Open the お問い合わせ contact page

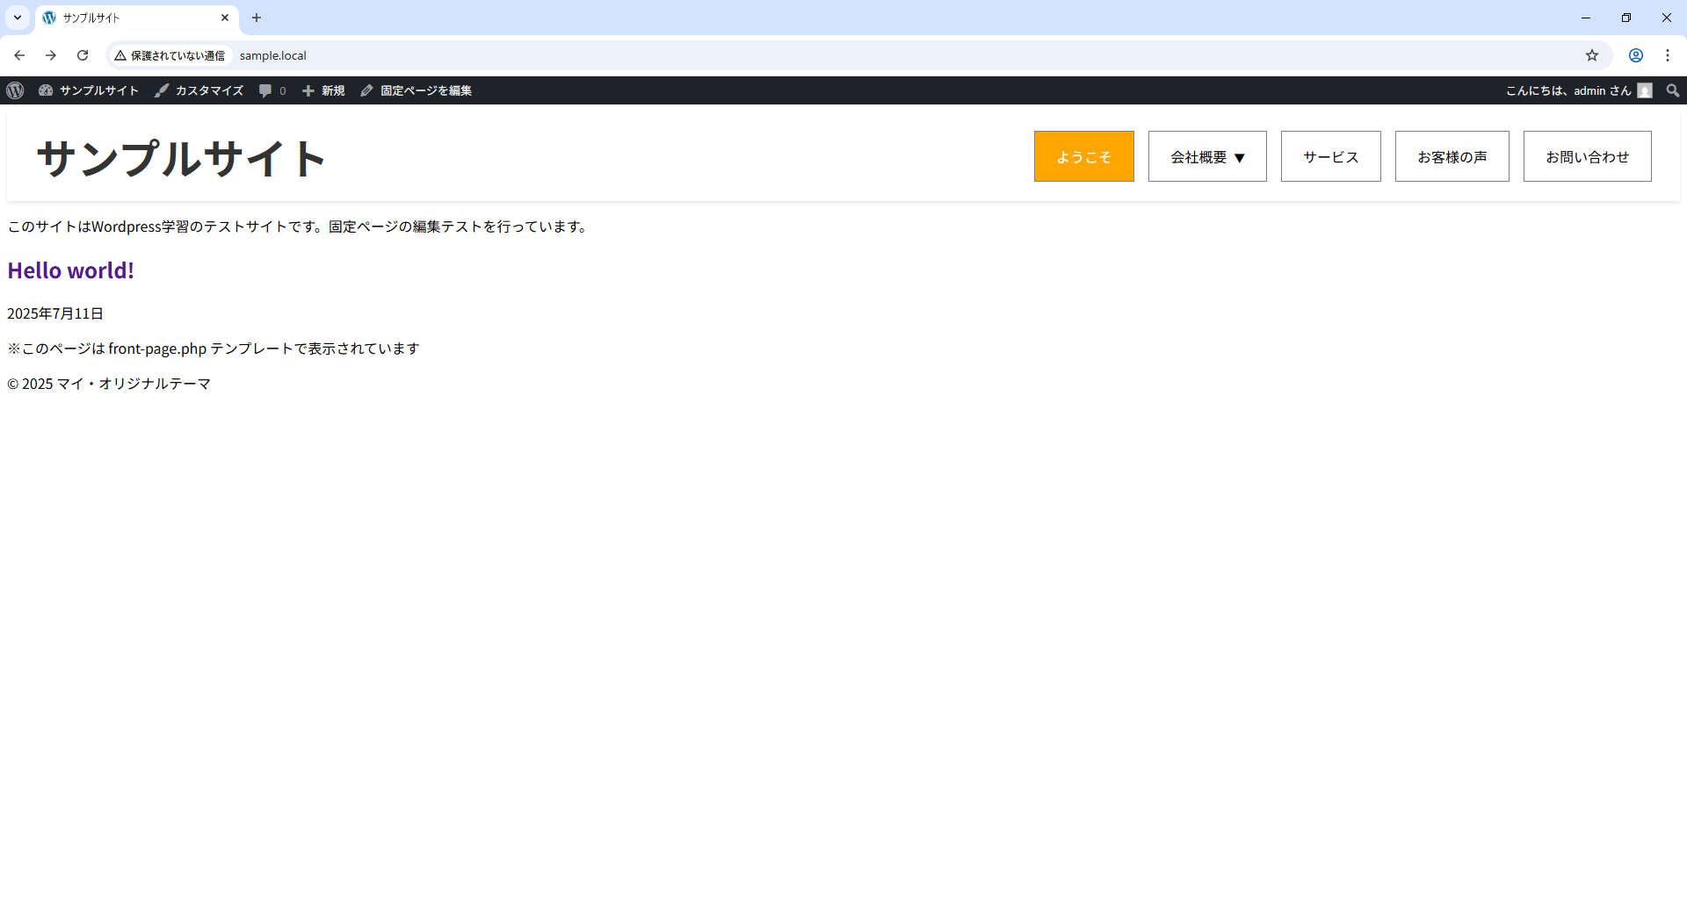point(1588,156)
